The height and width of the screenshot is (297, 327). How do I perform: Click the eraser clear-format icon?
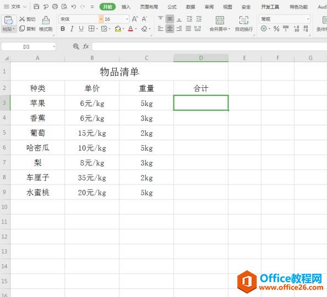[144, 29]
